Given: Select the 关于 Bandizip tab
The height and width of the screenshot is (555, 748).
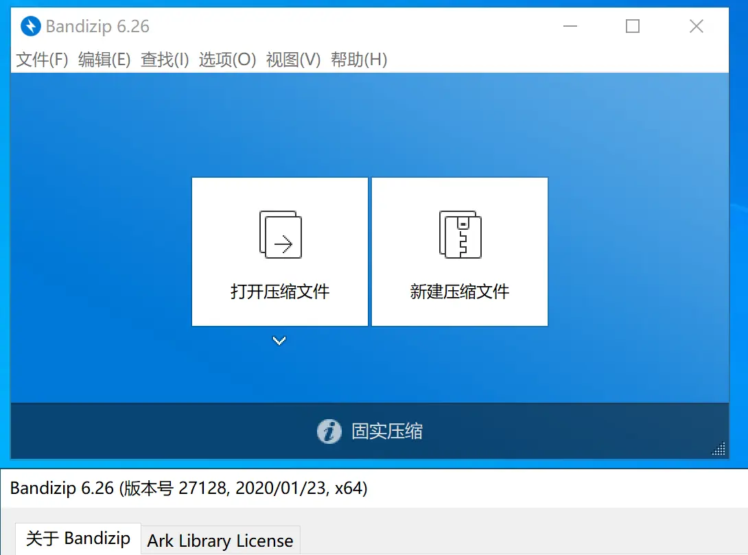Looking at the screenshot, I should point(78,539).
